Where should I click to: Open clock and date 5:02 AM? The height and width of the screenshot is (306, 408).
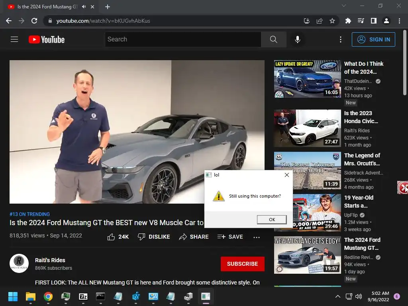pyautogui.click(x=378, y=296)
